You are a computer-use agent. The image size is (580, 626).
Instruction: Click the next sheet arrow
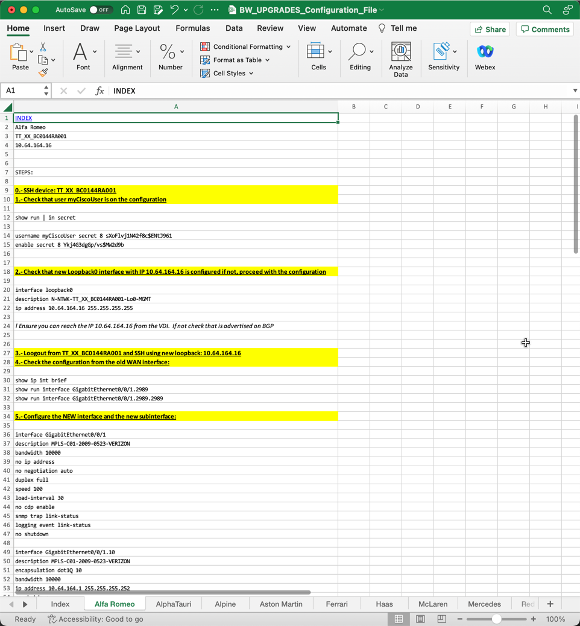[25, 604]
